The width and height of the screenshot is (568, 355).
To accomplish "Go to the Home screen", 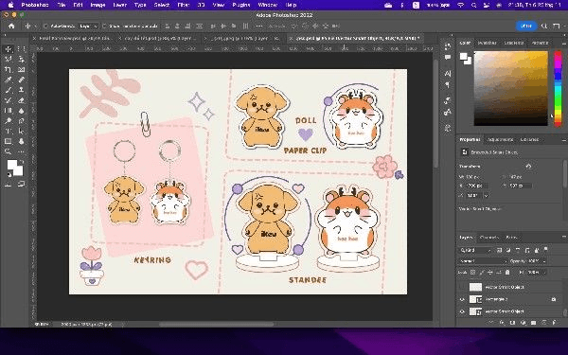I will pos(11,27).
